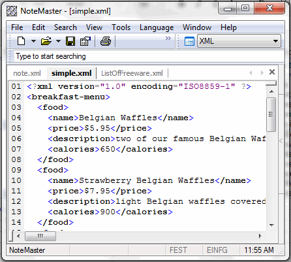Minimize the NoteMaster window
This screenshot has width=291, height=262.
228,8
